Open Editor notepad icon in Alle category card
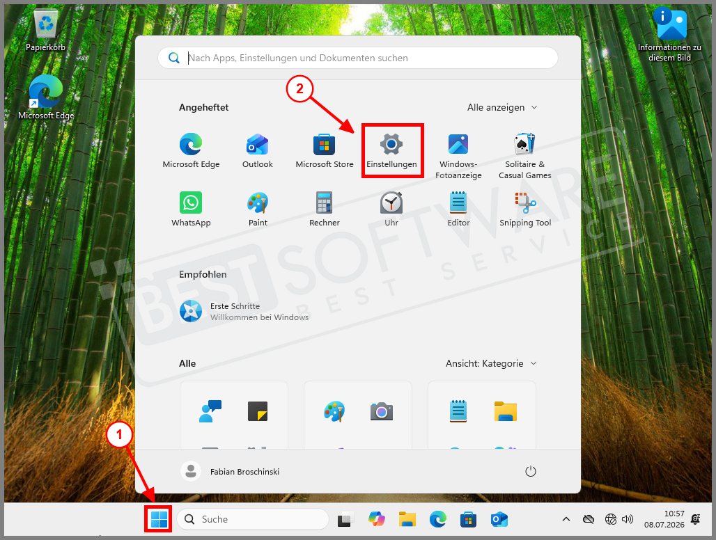Viewport: 716px width, 540px height. click(x=458, y=411)
